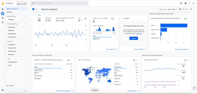The height and width of the screenshot is (94, 197).
Task: Focus the search field Try searching Insights
Action: pyautogui.click(x=59, y=3)
